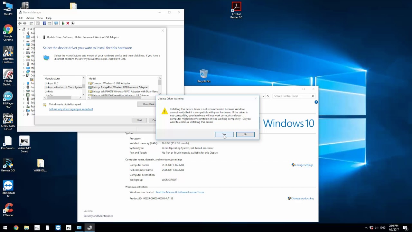412x232 pixels.
Task: Click the Next button in driver wizard
Action: pyautogui.click(x=139, y=120)
